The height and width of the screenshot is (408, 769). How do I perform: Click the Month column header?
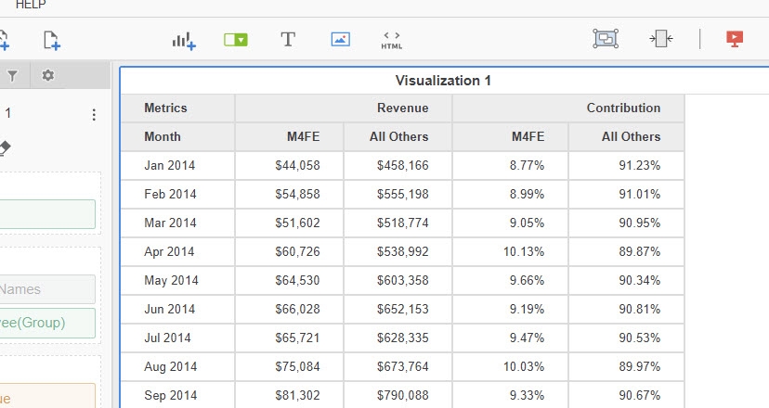pos(163,136)
